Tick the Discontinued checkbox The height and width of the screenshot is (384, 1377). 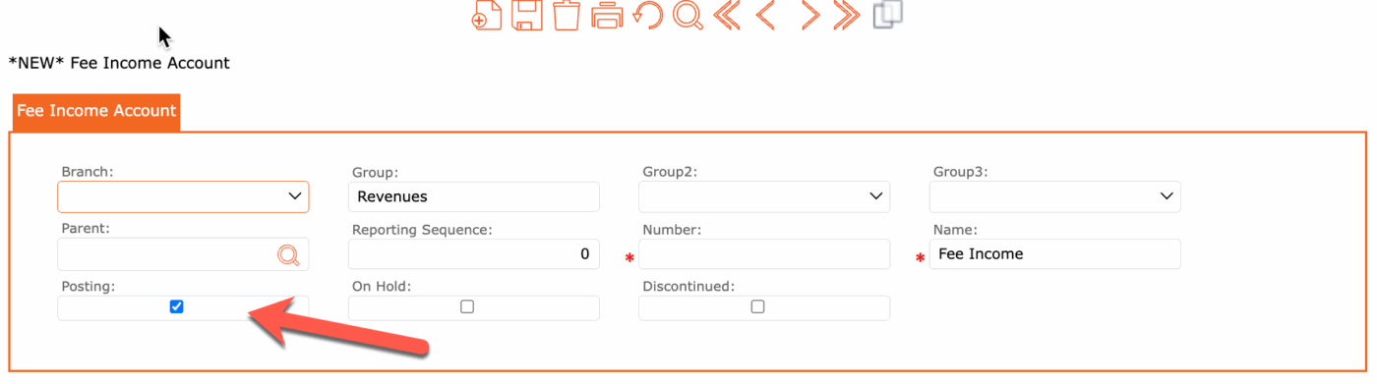757,306
